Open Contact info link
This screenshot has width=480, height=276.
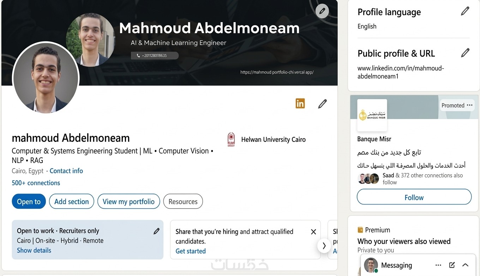coord(66,171)
